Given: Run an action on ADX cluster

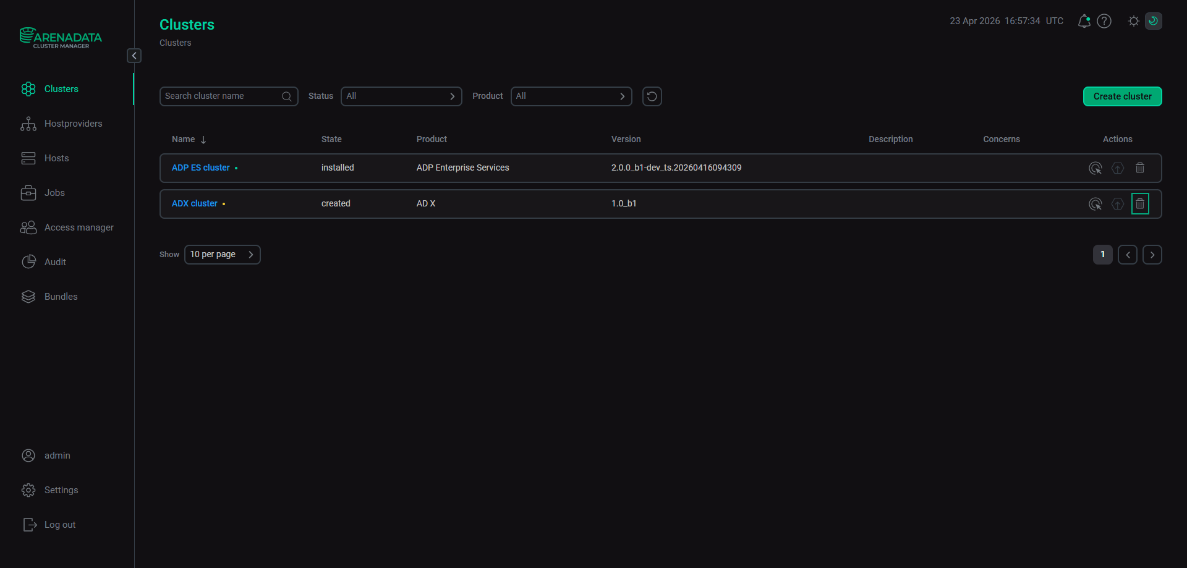Looking at the screenshot, I should coord(1096,204).
